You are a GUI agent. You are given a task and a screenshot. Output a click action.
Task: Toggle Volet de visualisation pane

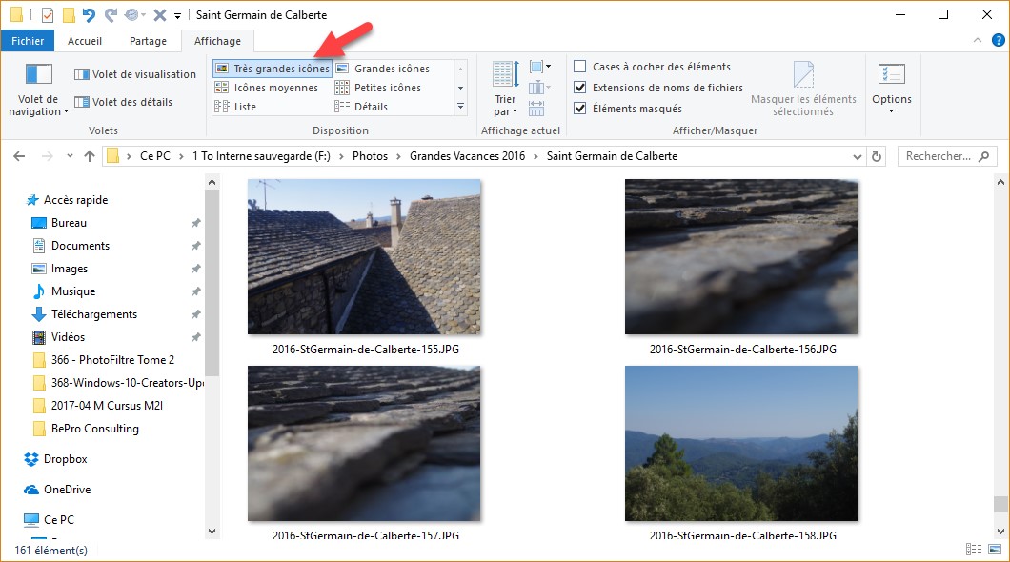135,74
